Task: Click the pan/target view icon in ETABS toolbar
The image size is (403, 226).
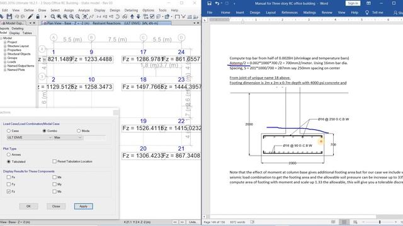Action: point(85,17)
